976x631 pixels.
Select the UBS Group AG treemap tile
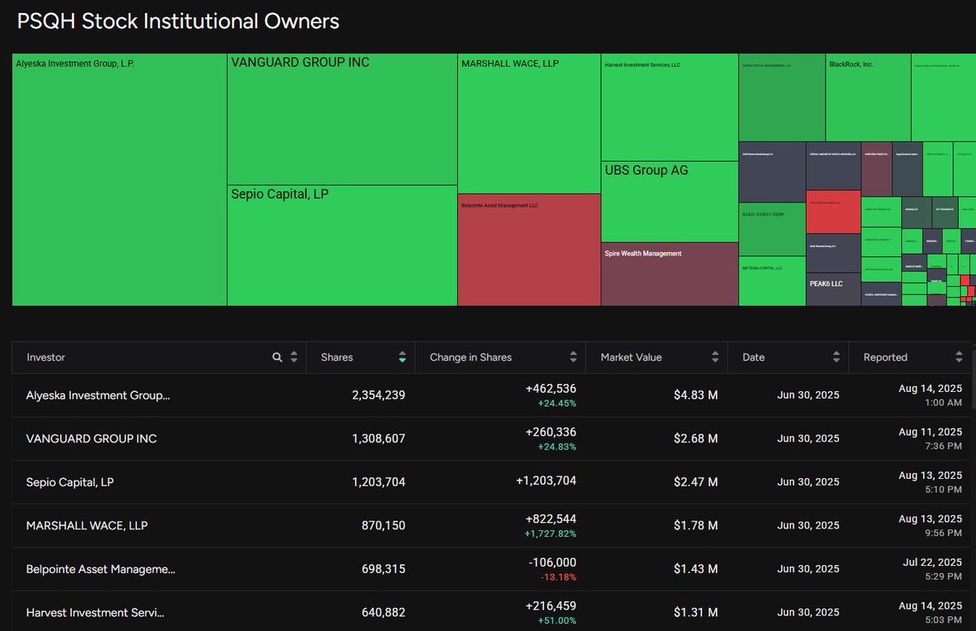point(669,202)
